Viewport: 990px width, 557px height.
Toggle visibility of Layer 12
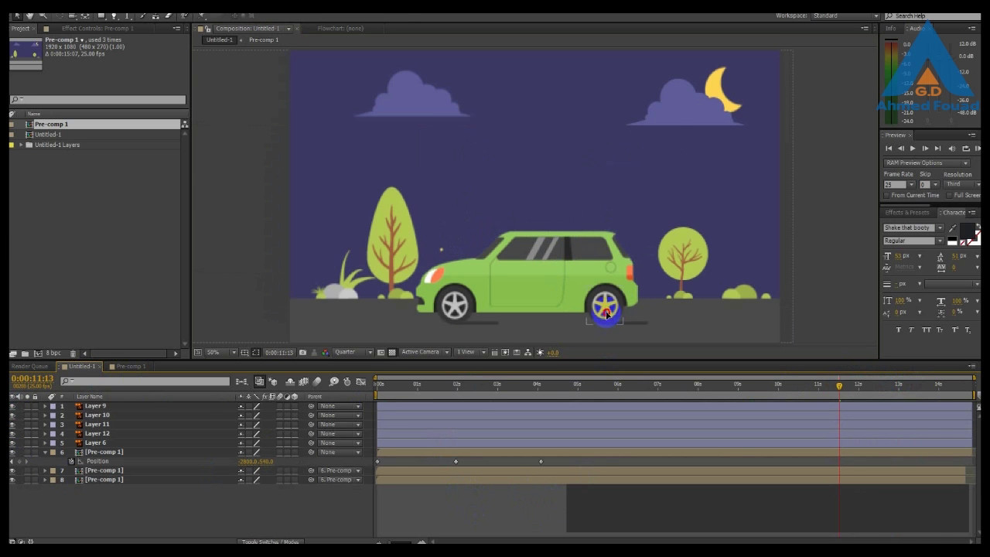point(12,434)
